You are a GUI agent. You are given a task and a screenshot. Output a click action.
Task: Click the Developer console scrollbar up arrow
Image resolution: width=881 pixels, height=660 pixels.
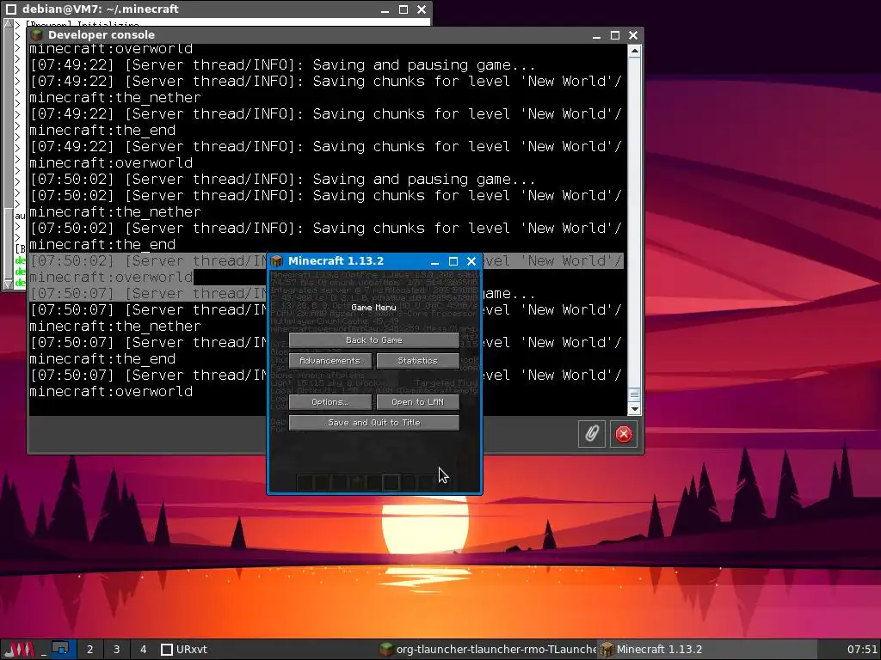pos(634,51)
